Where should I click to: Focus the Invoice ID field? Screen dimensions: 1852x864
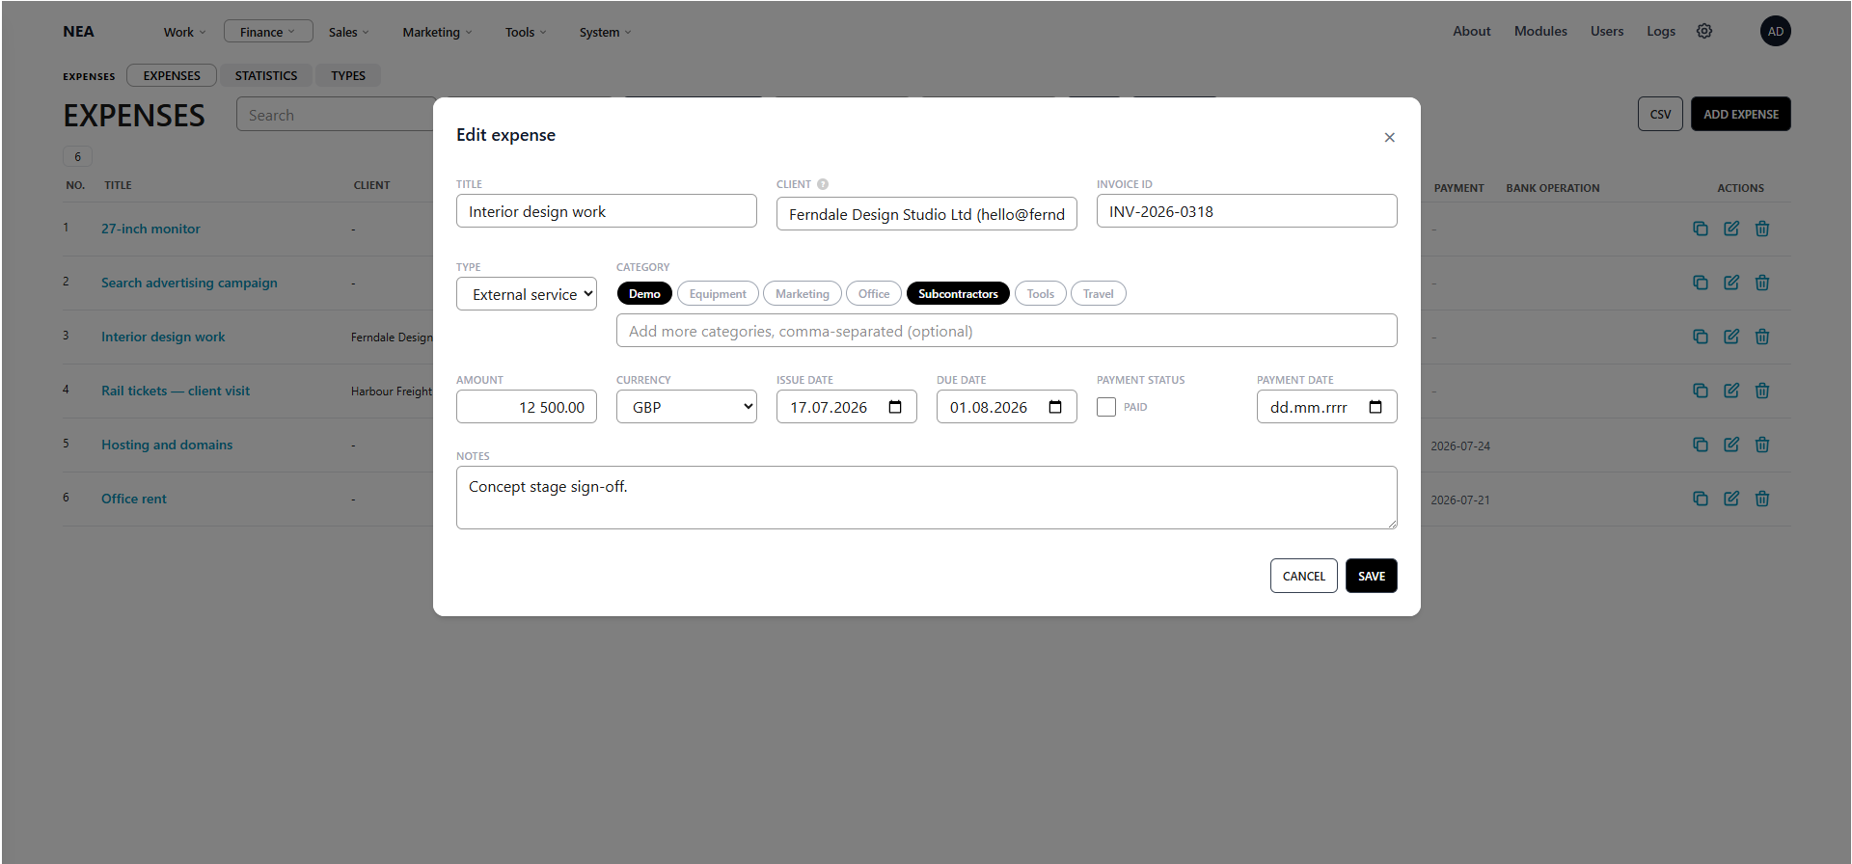click(1247, 211)
